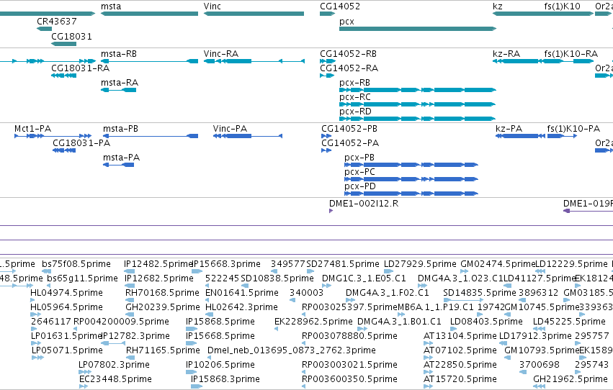Click the IP15668.3prime EST label

[226, 264]
